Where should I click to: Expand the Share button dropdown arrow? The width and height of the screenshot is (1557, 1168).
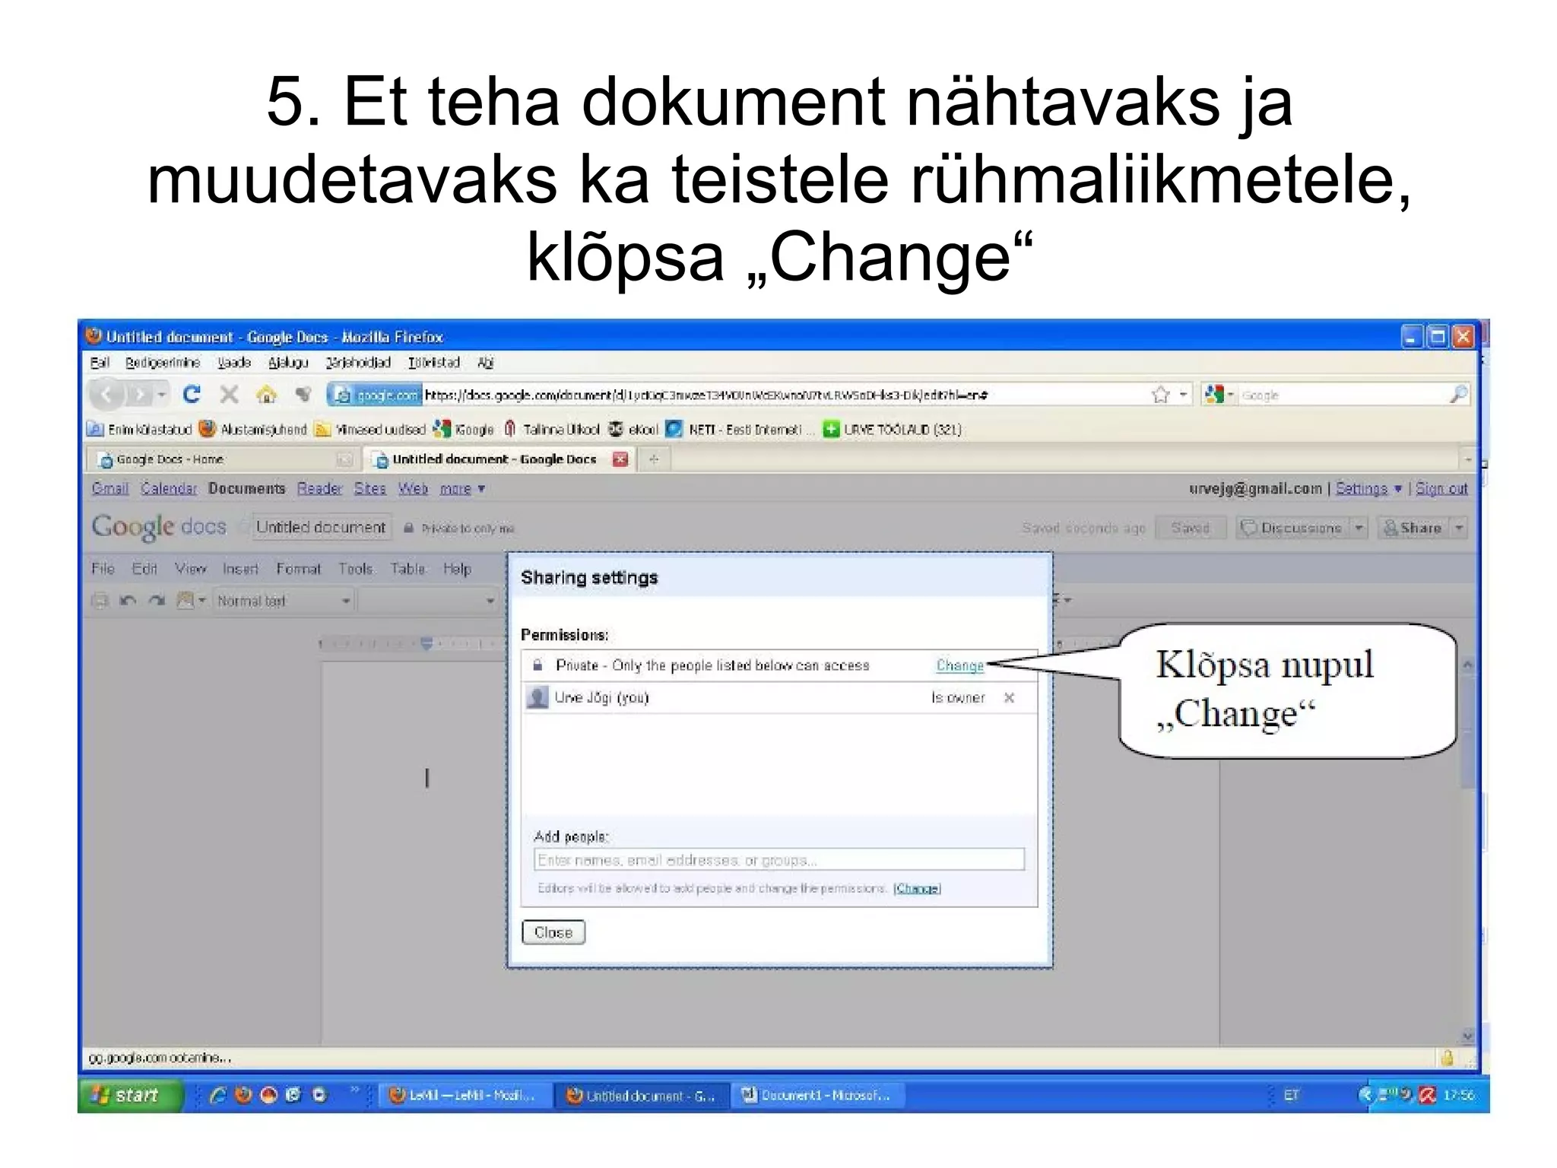pos(1459,528)
